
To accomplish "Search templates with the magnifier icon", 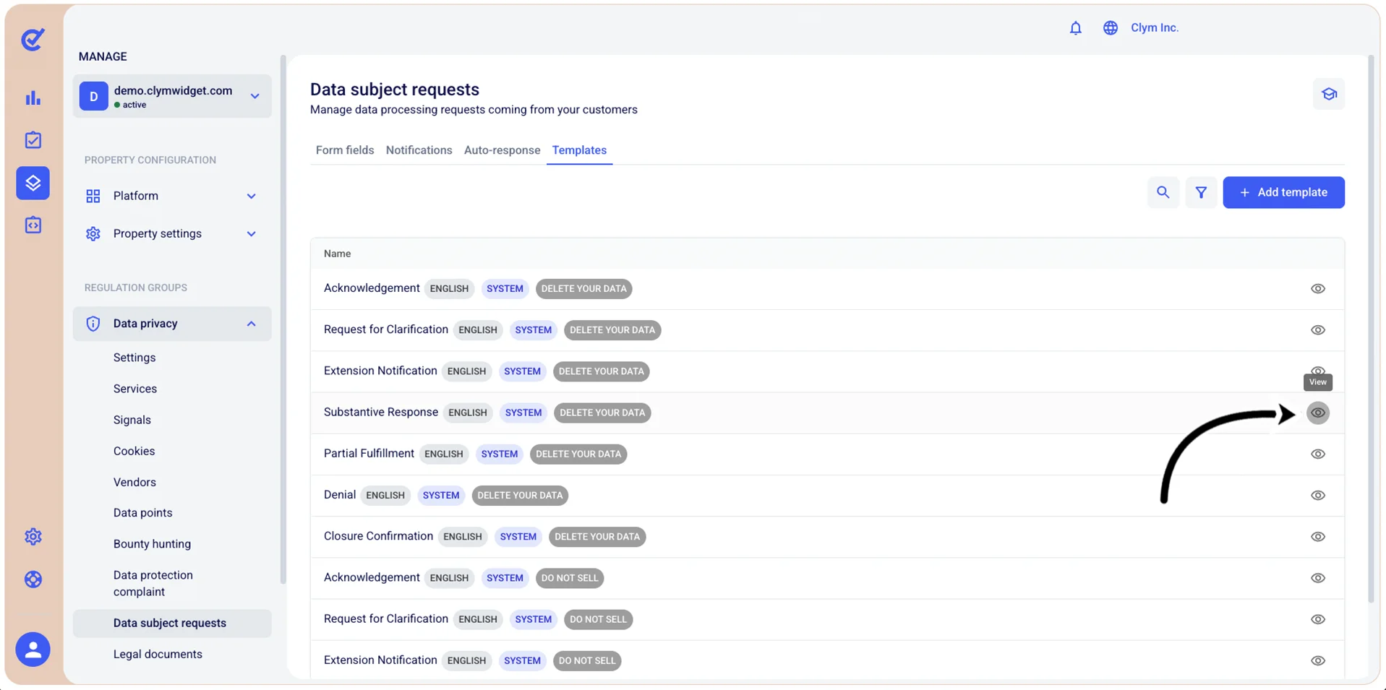I will pos(1163,192).
